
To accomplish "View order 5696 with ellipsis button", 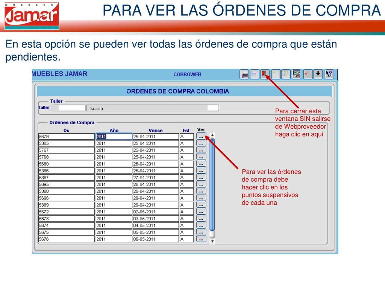I will (x=201, y=198).
